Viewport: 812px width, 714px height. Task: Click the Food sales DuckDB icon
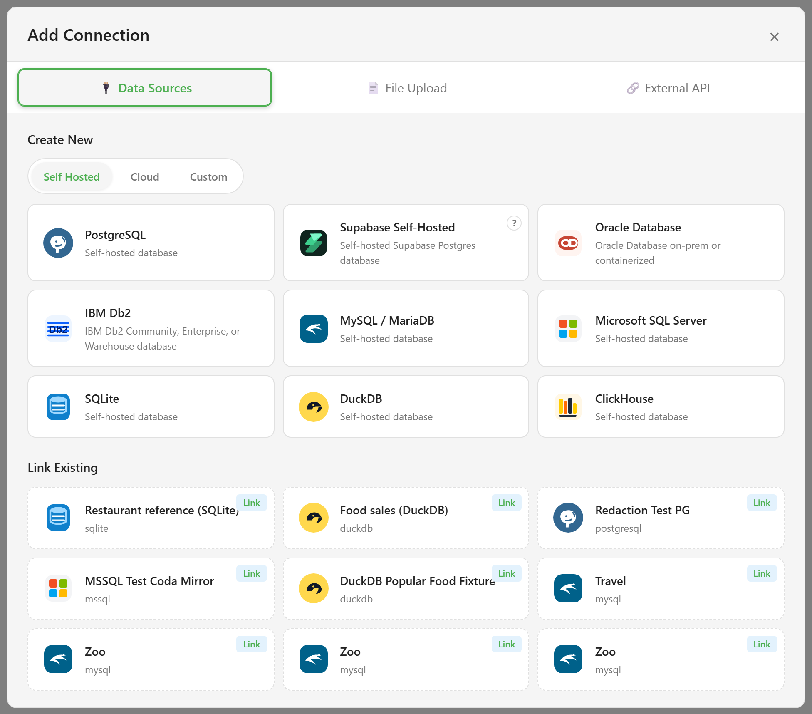pos(314,518)
